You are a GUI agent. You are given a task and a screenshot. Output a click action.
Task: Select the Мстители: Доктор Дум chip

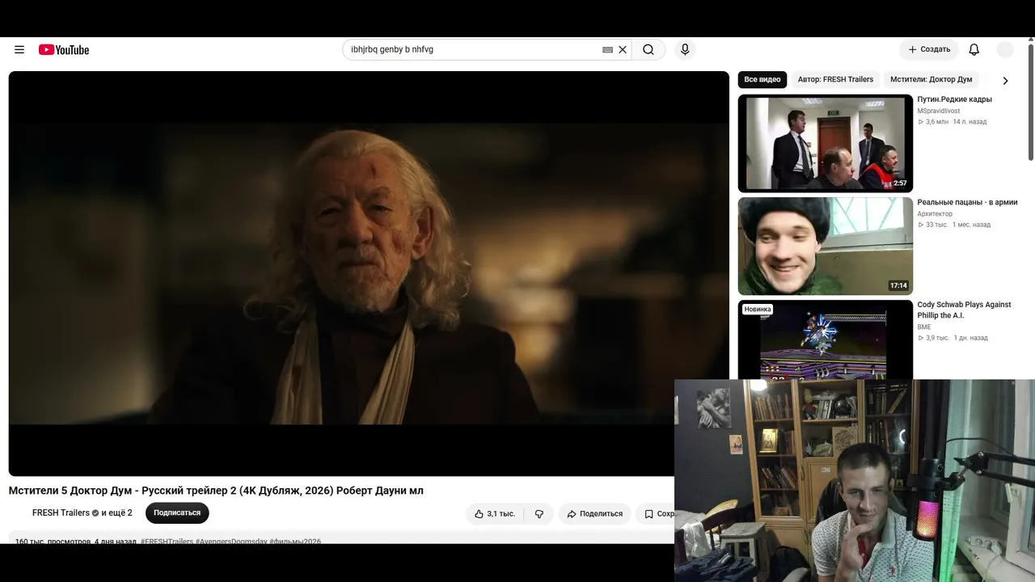tap(931, 79)
